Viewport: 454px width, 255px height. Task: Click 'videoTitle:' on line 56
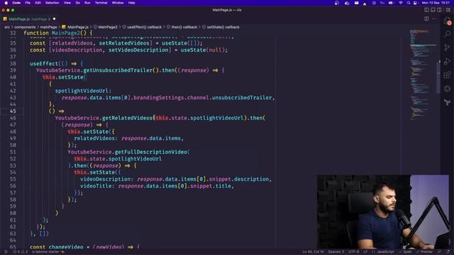click(x=97, y=186)
